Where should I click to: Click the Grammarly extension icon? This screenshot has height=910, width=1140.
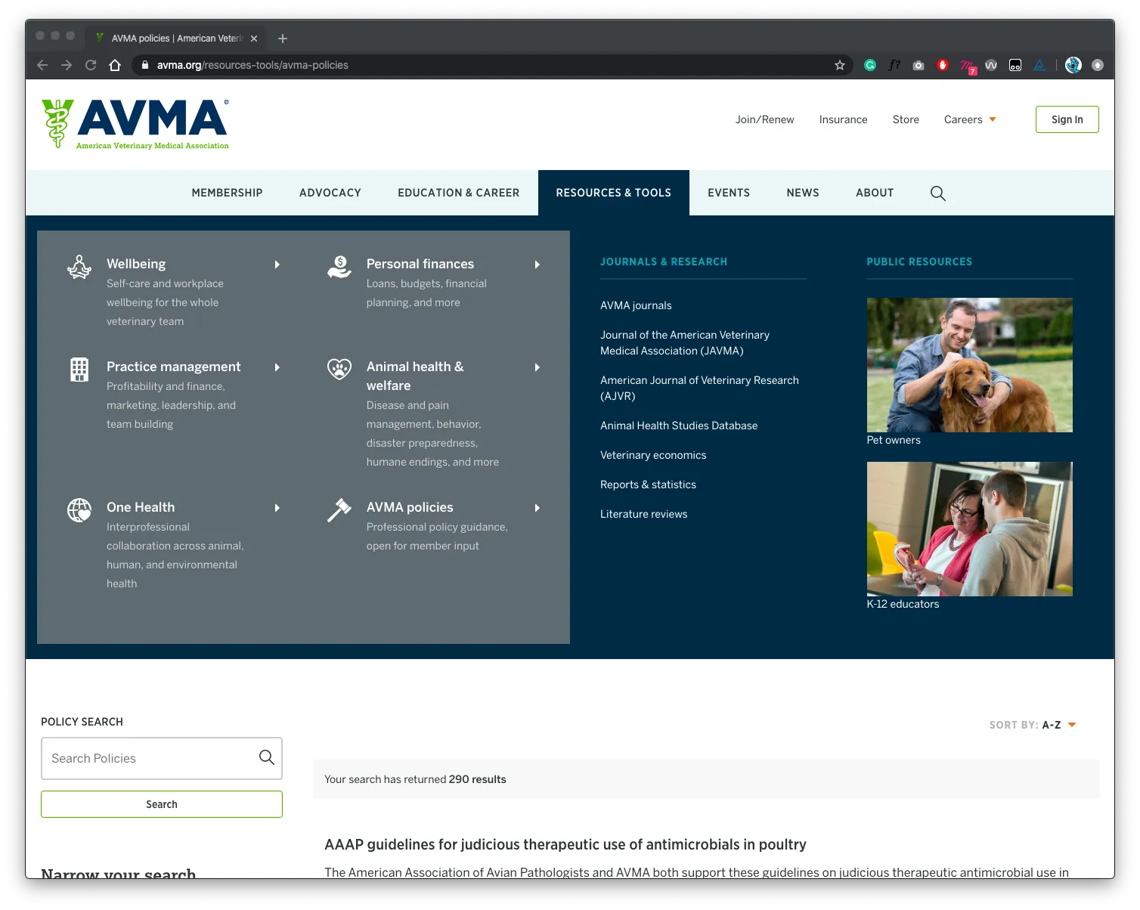(870, 65)
